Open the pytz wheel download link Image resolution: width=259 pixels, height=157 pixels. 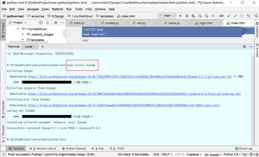pyautogui.click(x=124, y=105)
